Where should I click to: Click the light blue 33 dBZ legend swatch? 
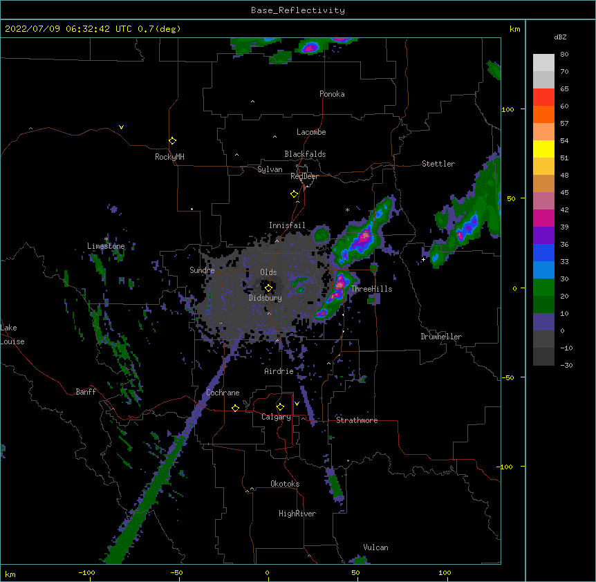(543, 270)
